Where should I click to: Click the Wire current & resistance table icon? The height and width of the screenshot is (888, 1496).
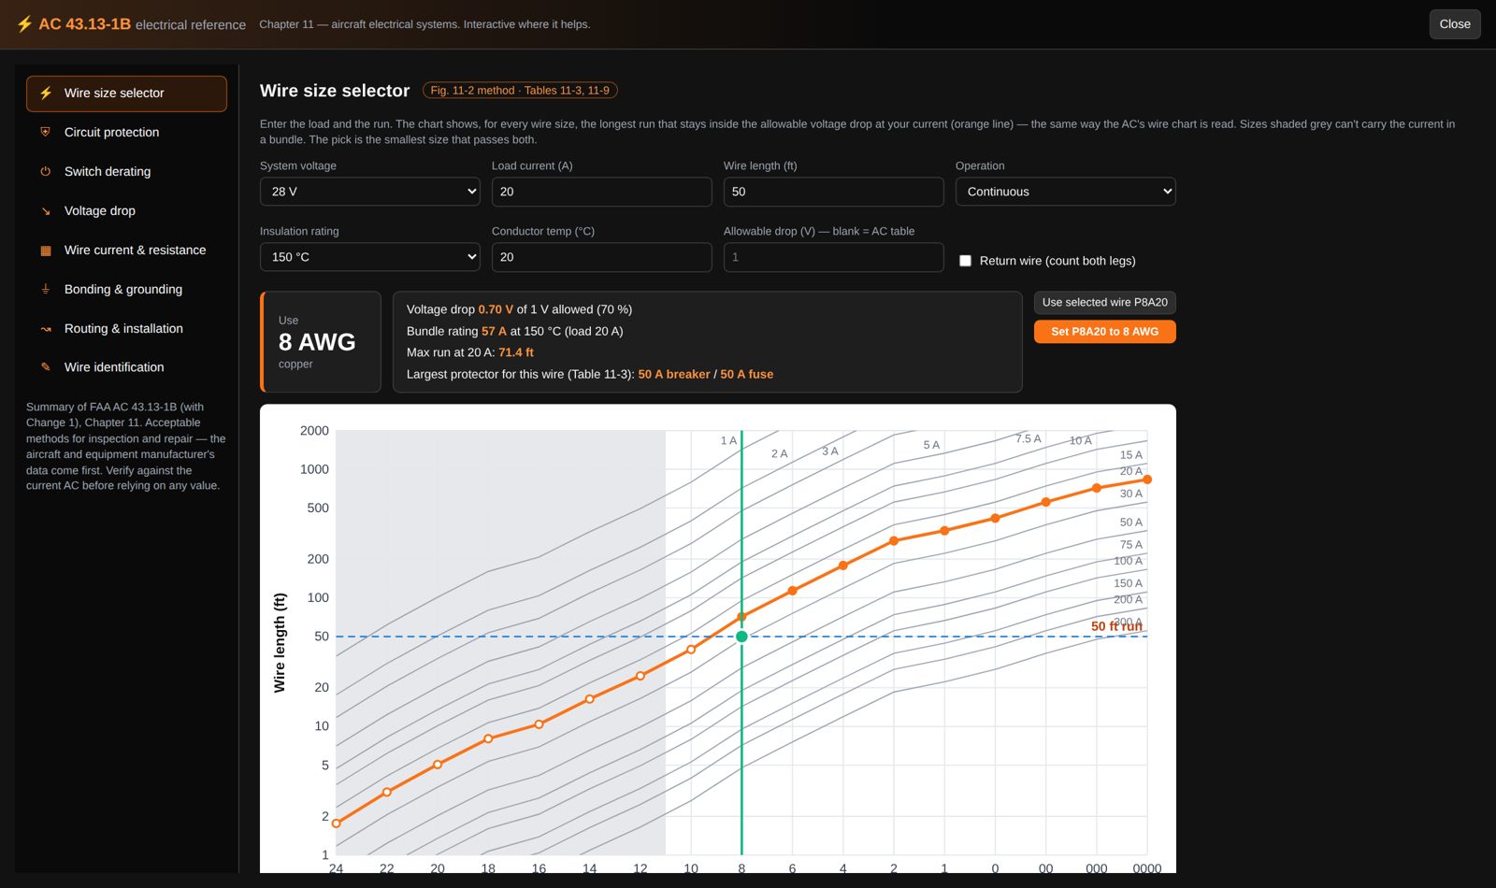point(45,251)
